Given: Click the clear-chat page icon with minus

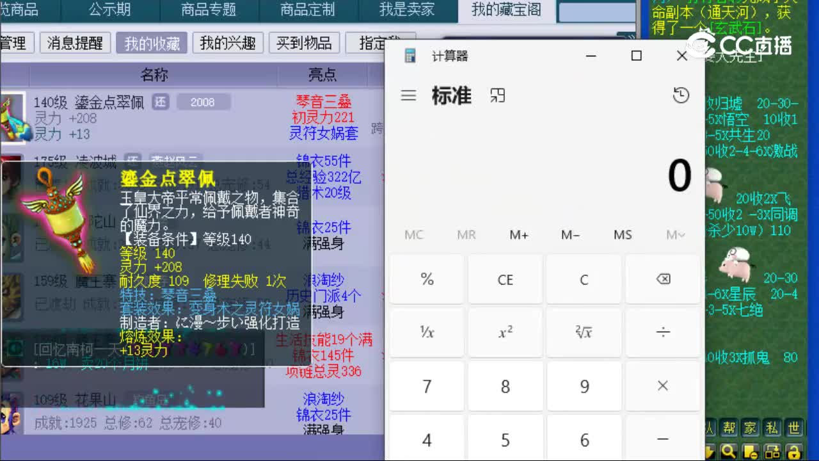Looking at the screenshot, I should click(x=751, y=451).
